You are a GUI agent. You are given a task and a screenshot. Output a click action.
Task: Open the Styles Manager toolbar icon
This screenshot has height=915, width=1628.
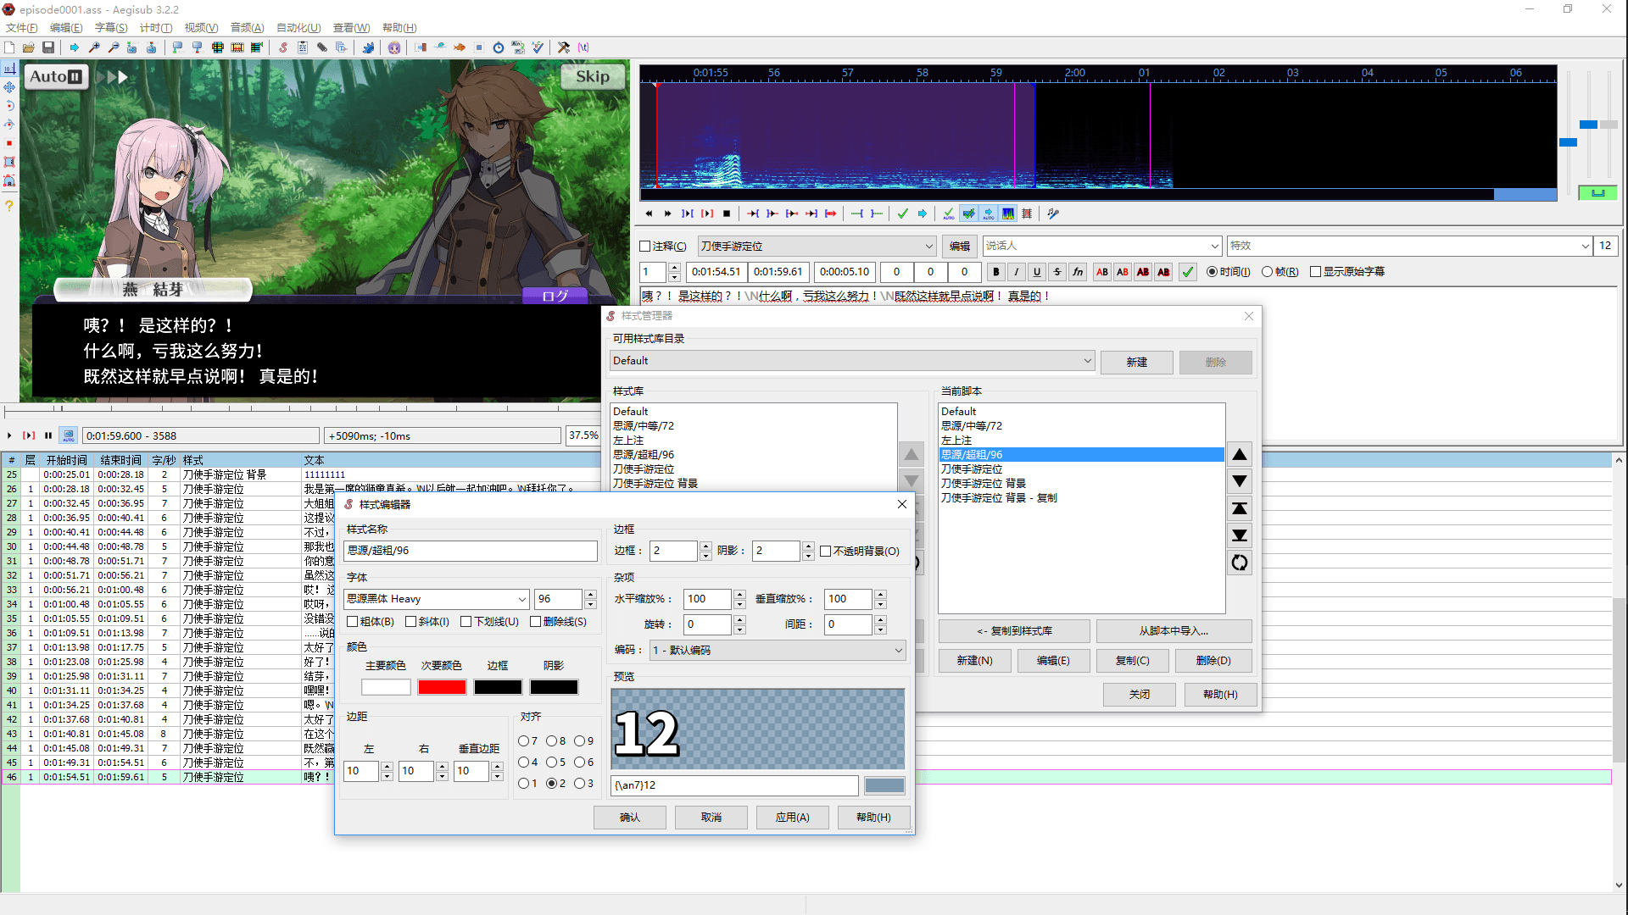[x=283, y=47]
